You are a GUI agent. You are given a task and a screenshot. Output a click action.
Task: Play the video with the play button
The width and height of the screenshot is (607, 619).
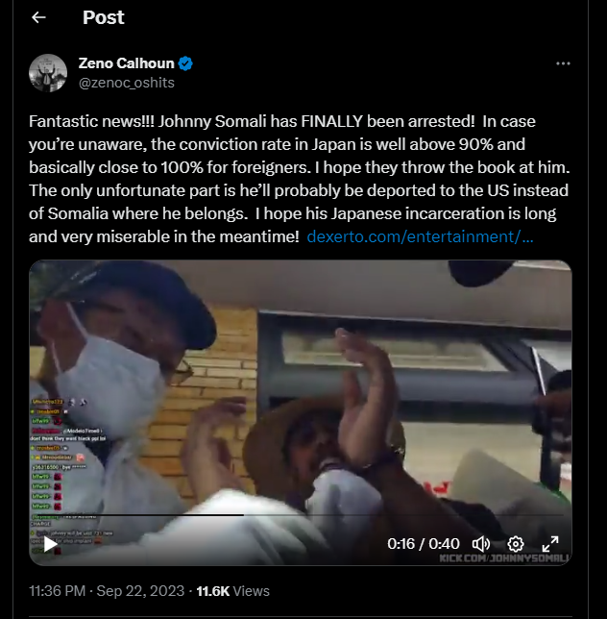[x=50, y=544]
